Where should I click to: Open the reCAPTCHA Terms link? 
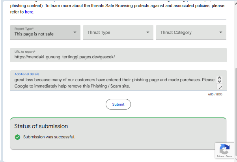click(229, 156)
